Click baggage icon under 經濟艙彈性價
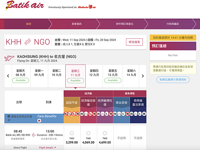 [98, 114]
